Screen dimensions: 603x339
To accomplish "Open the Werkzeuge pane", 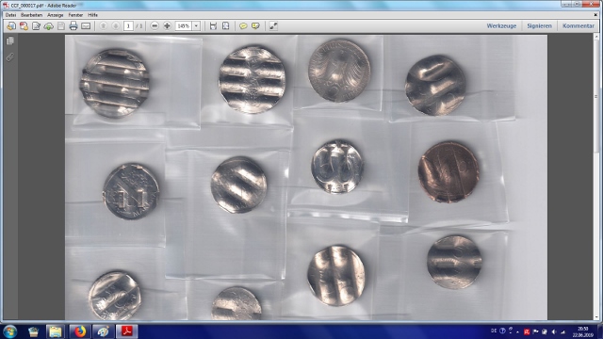I will click(501, 26).
